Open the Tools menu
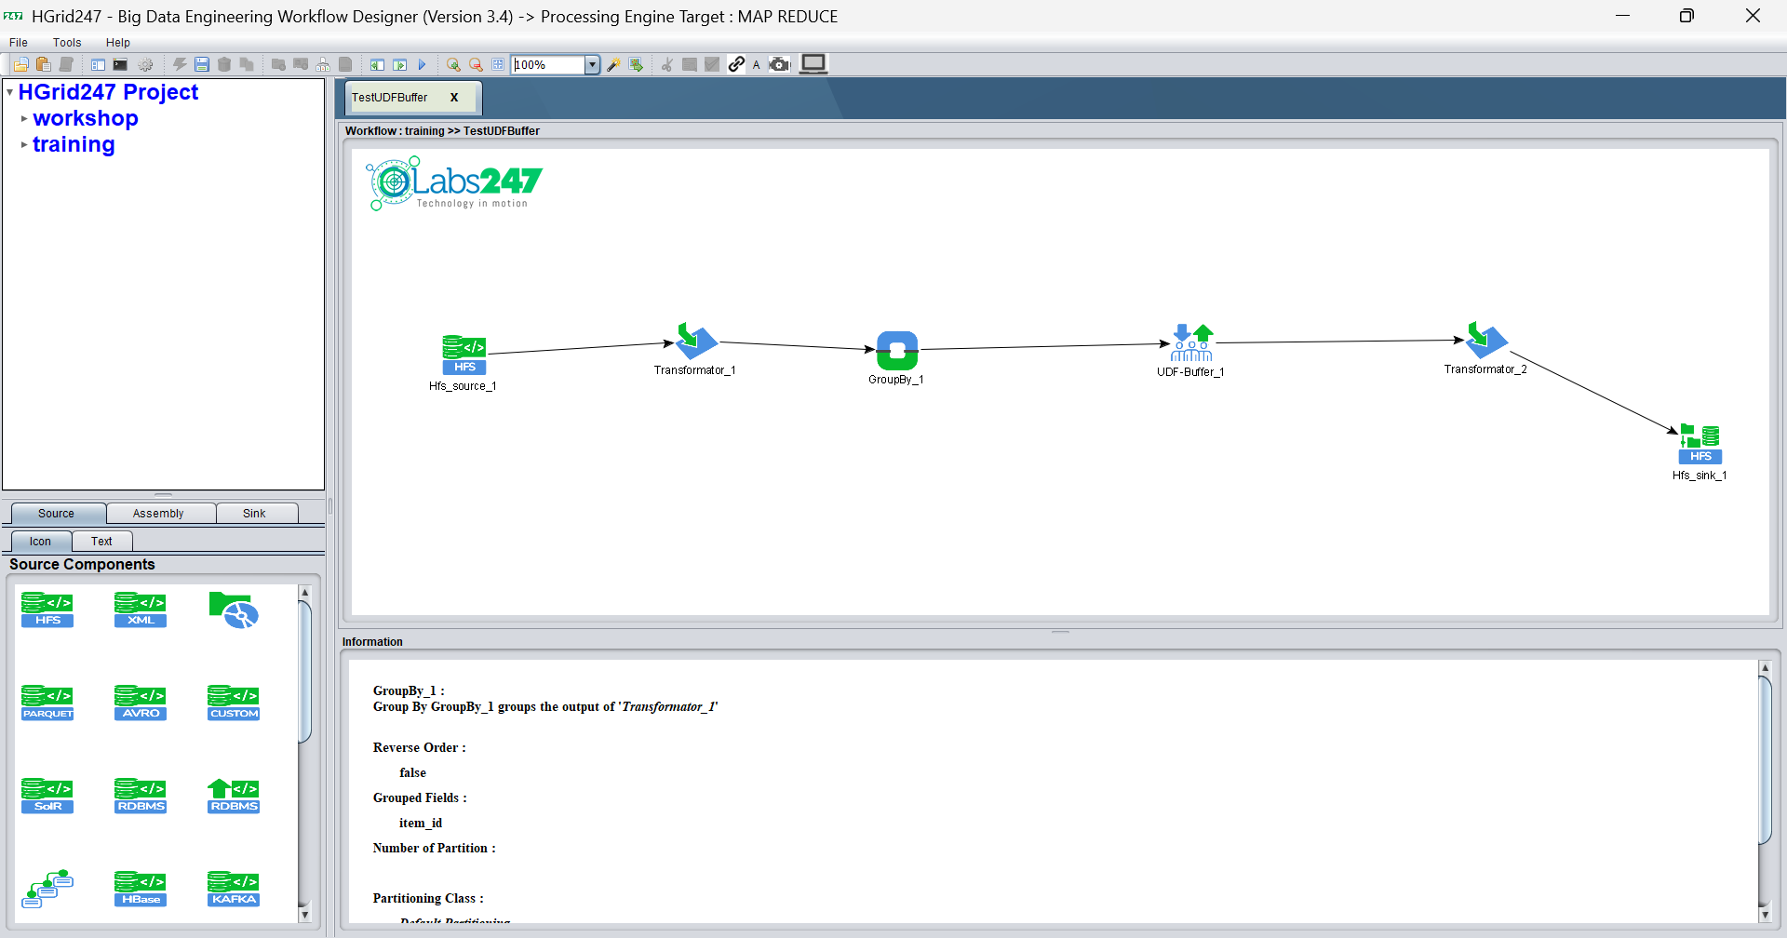The height and width of the screenshot is (938, 1787). (x=67, y=43)
